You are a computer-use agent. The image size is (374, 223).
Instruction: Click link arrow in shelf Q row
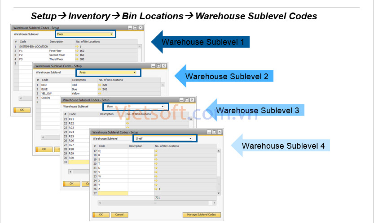(156, 151)
